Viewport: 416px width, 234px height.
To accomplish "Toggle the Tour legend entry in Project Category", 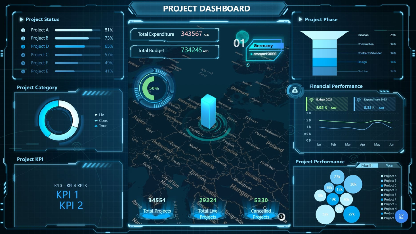I will 100,126.
